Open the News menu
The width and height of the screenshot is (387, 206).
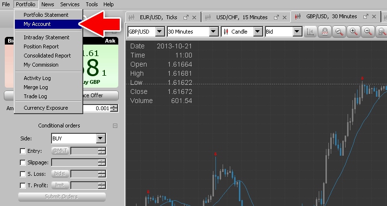pyautogui.click(x=48, y=4)
